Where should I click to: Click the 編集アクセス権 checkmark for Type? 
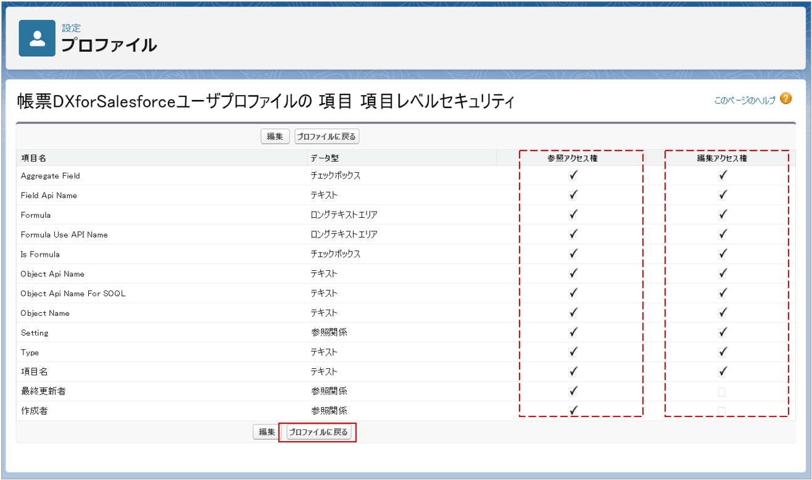pyautogui.click(x=723, y=352)
